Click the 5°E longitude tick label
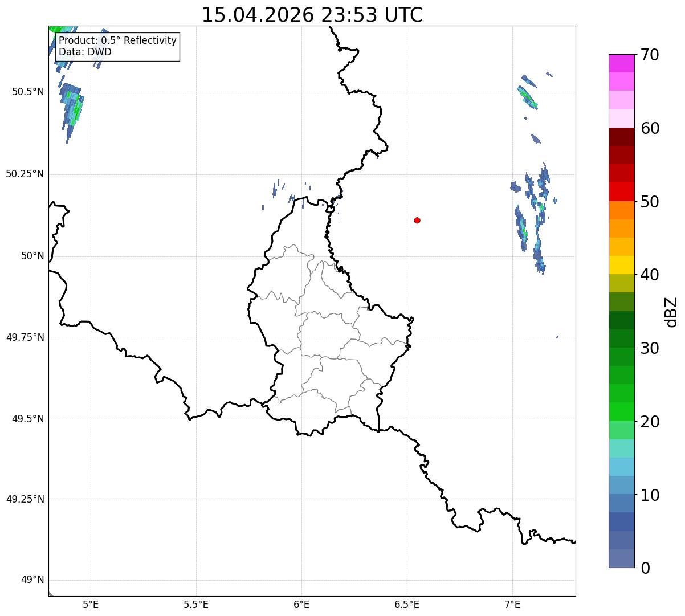The width and height of the screenshot is (685, 616). (x=91, y=605)
